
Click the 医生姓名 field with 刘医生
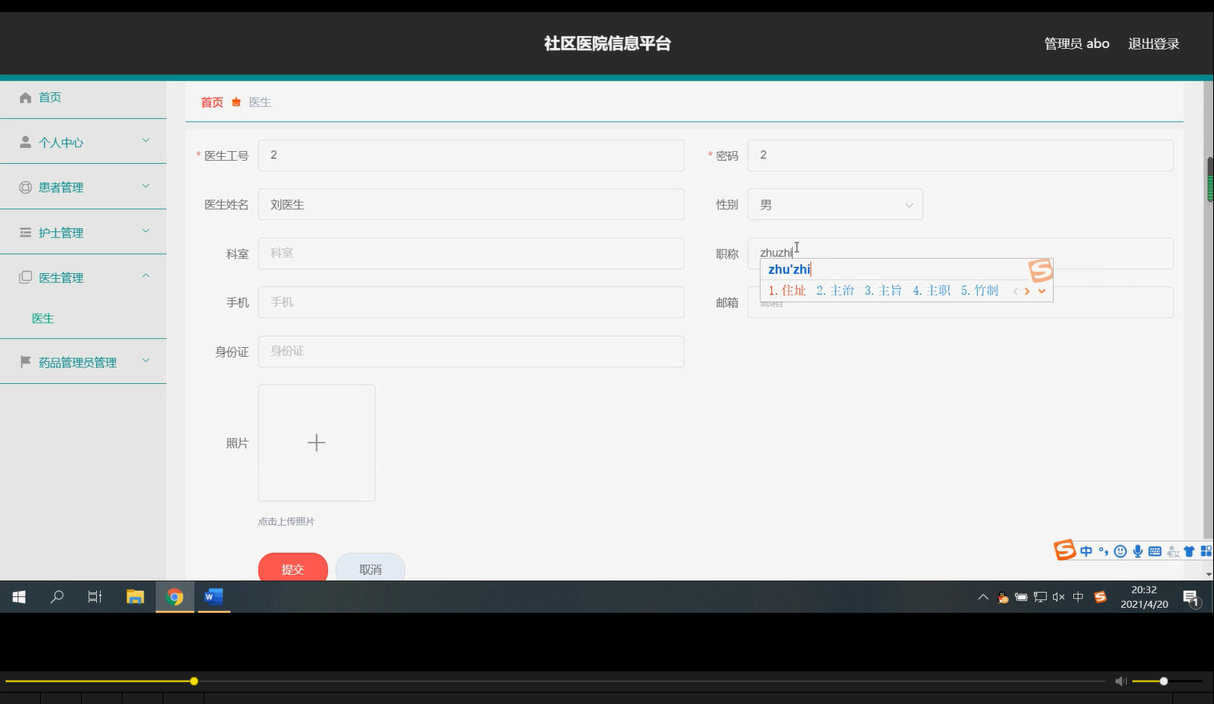click(471, 205)
